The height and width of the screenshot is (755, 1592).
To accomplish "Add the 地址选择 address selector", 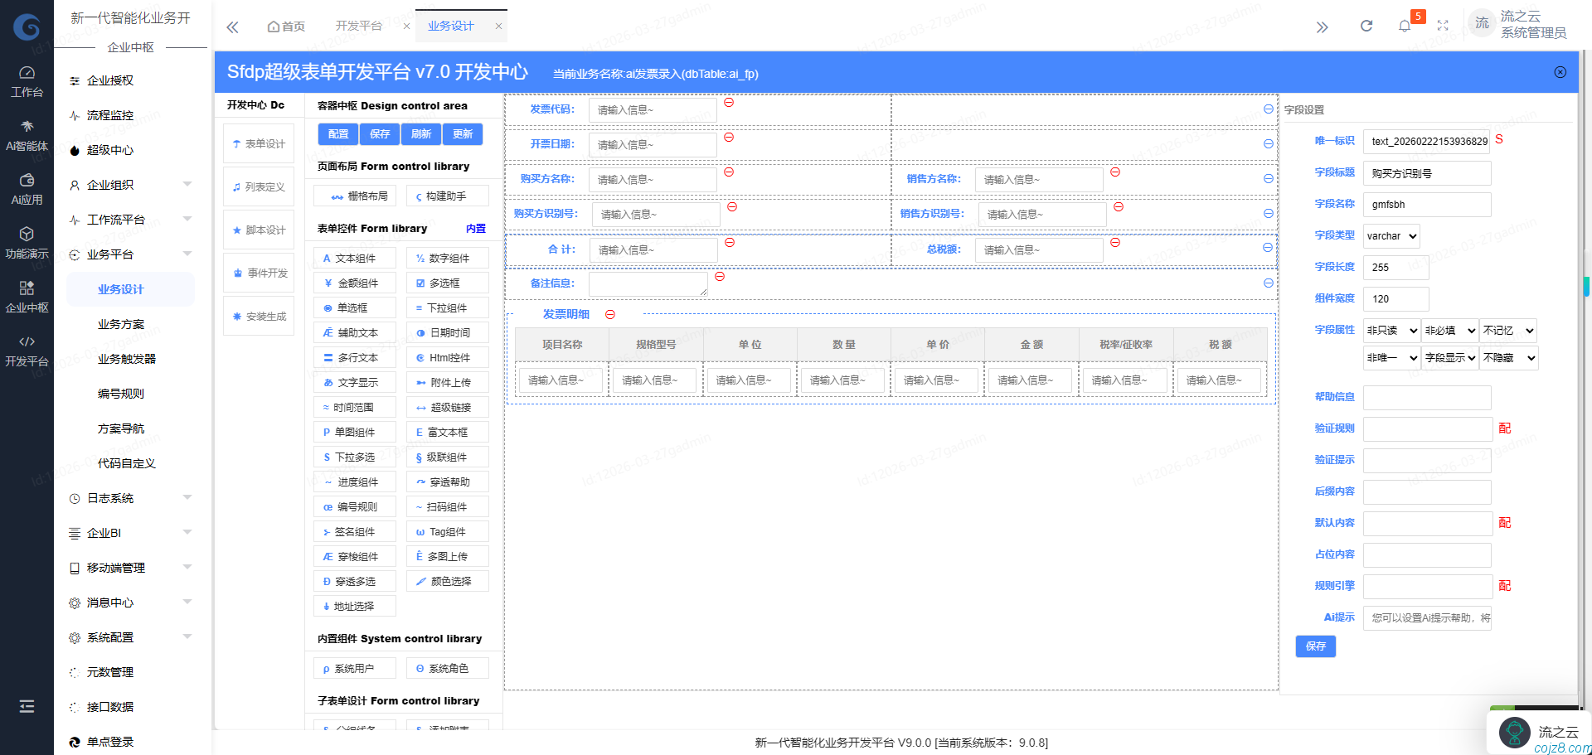I will 354,606.
